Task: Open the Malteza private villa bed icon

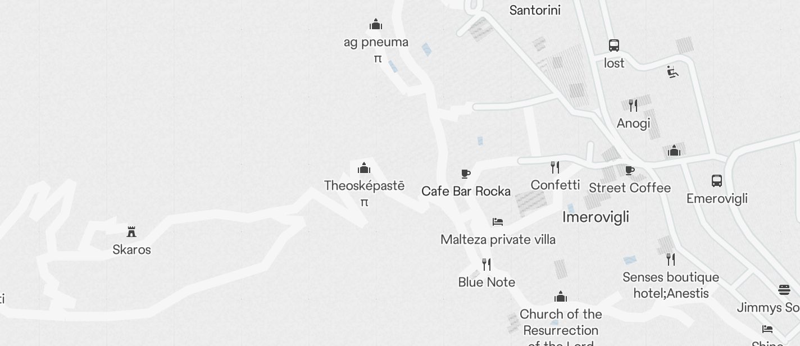Action: (498, 222)
